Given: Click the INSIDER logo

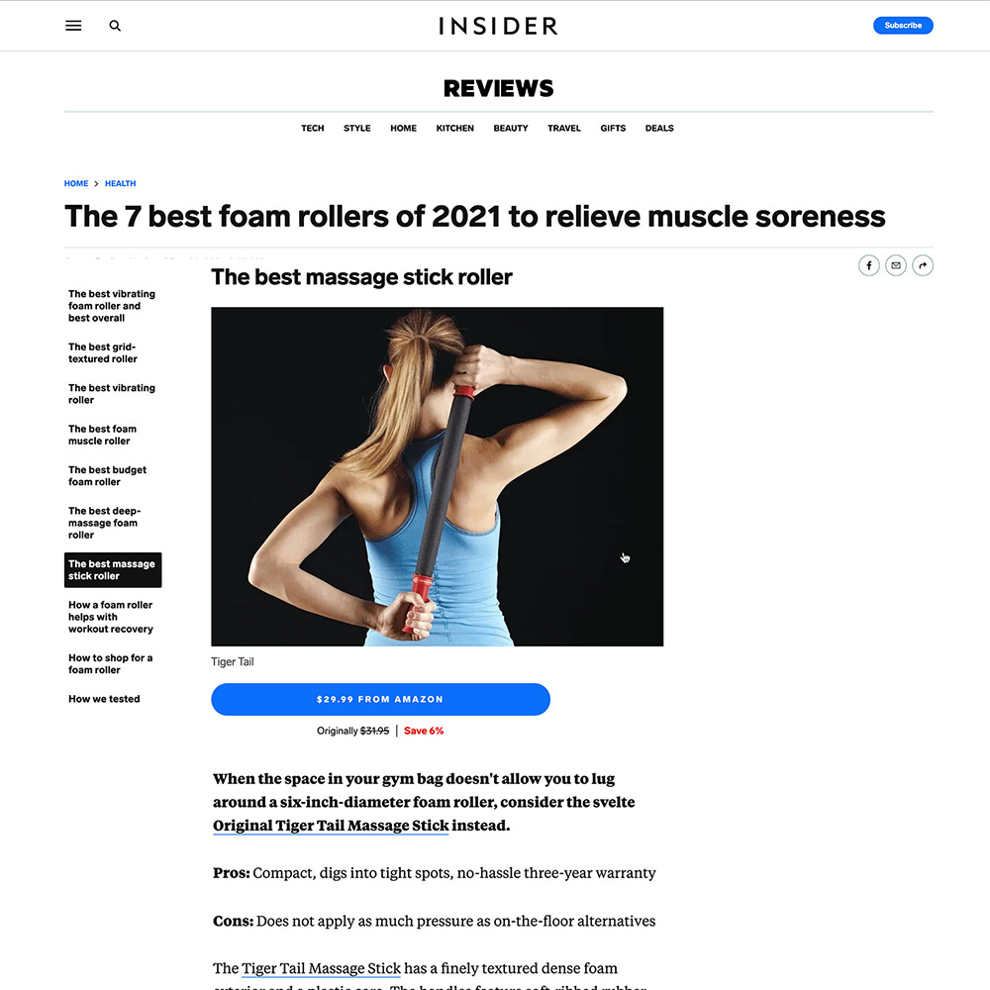Looking at the screenshot, I should pyautogui.click(x=498, y=26).
